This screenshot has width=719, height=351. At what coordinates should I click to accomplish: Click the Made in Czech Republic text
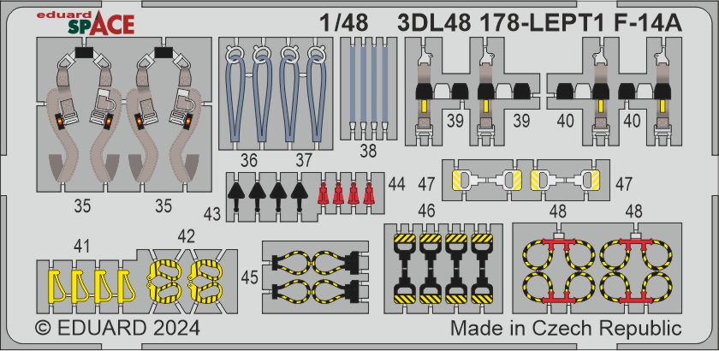[x=564, y=329]
